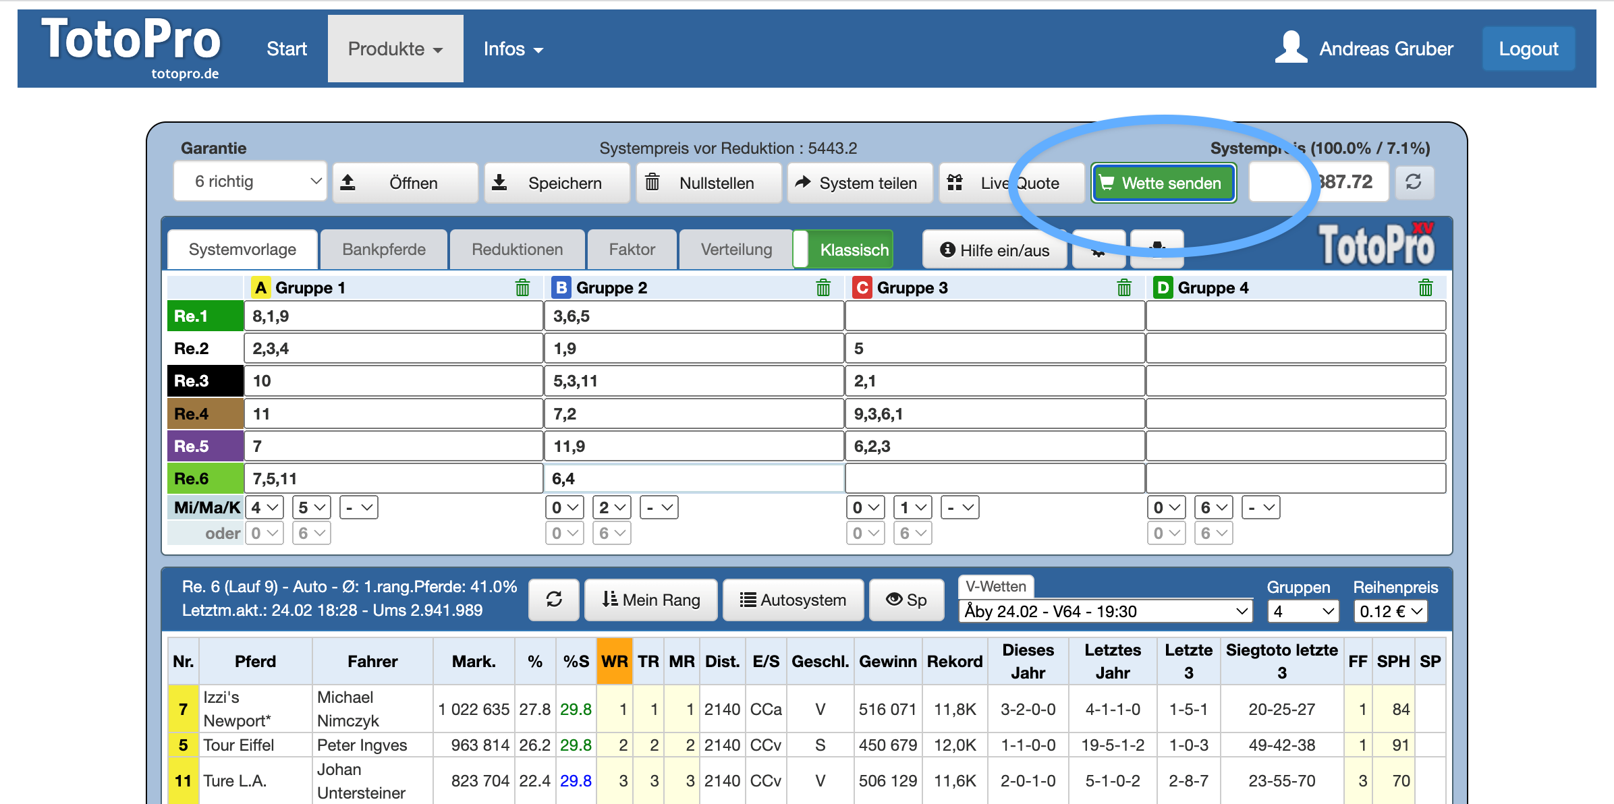Select horse Tour Eiffel in the table
1614x804 pixels.
coord(239,745)
